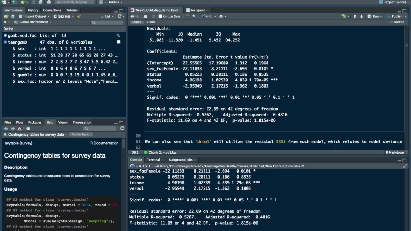Viewport: 411px width, 231px height.
Task: Collapse the teengamb data entry
Action: (x=5, y=42)
